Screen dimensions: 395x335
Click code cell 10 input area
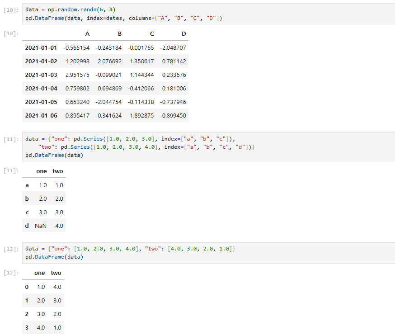pos(209,14)
